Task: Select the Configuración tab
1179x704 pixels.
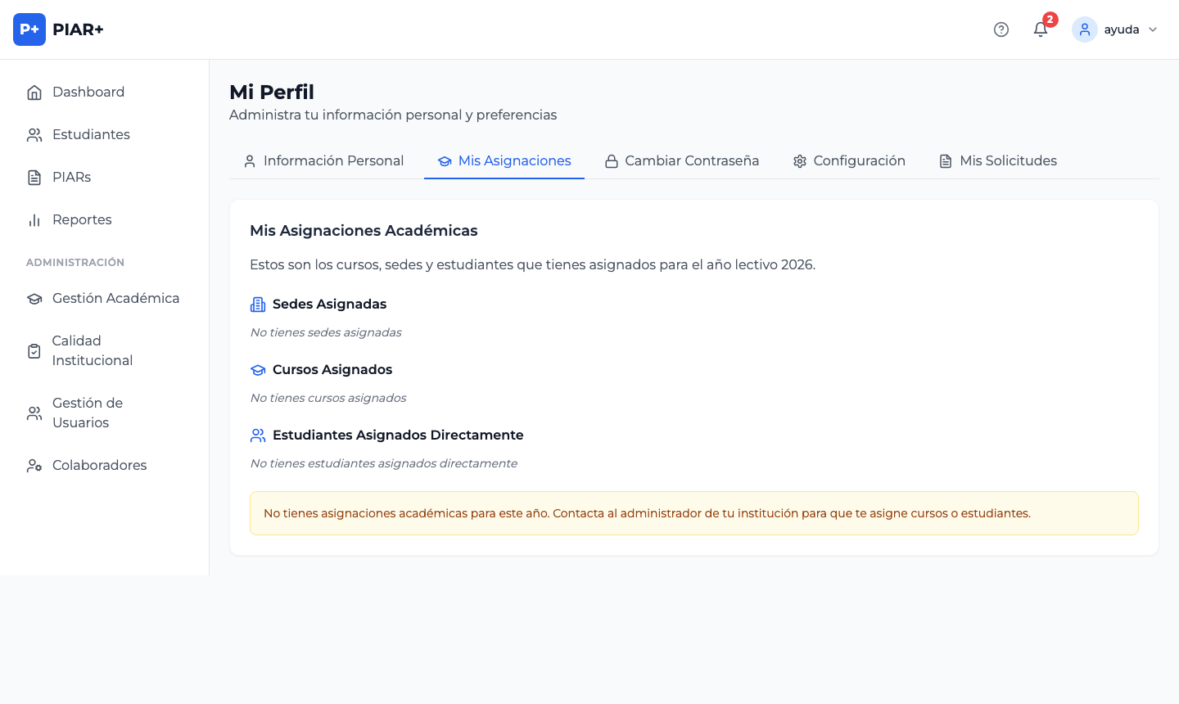Action: pyautogui.click(x=849, y=161)
